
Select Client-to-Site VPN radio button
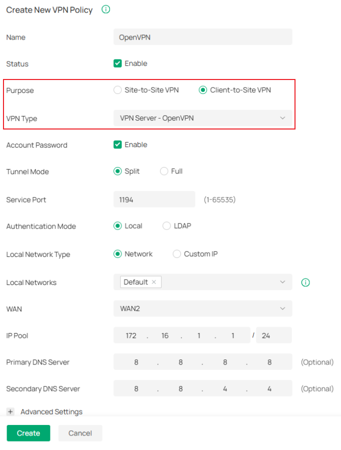pyautogui.click(x=202, y=90)
